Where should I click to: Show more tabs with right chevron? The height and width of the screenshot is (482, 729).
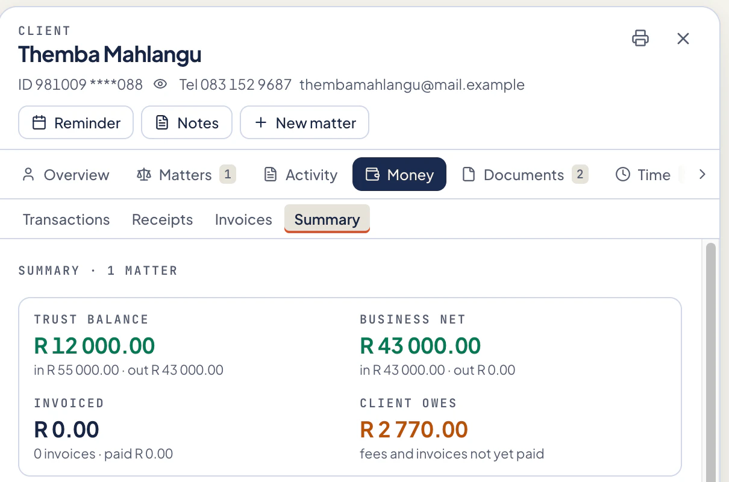702,175
